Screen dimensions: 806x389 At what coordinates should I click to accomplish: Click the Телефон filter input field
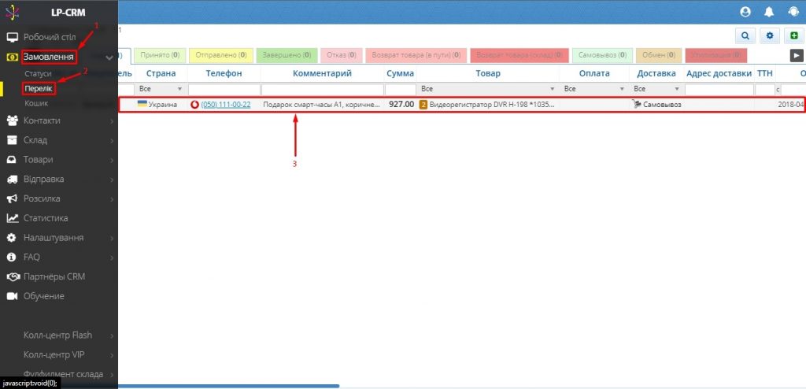tap(224, 90)
